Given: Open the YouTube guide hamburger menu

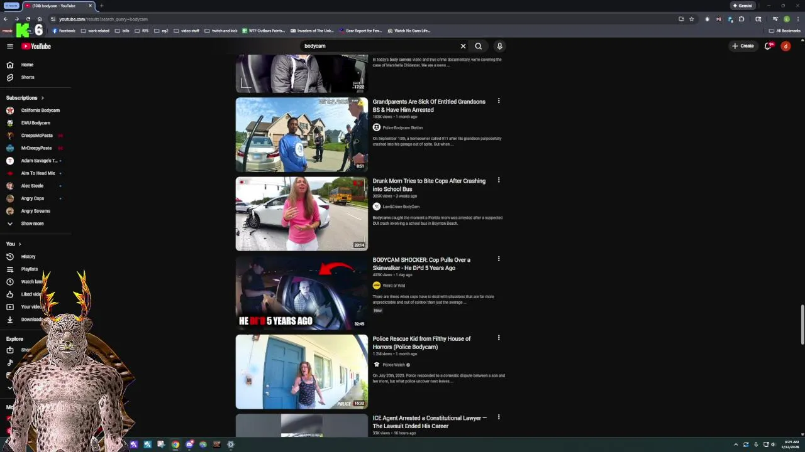Looking at the screenshot, I should (10, 46).
